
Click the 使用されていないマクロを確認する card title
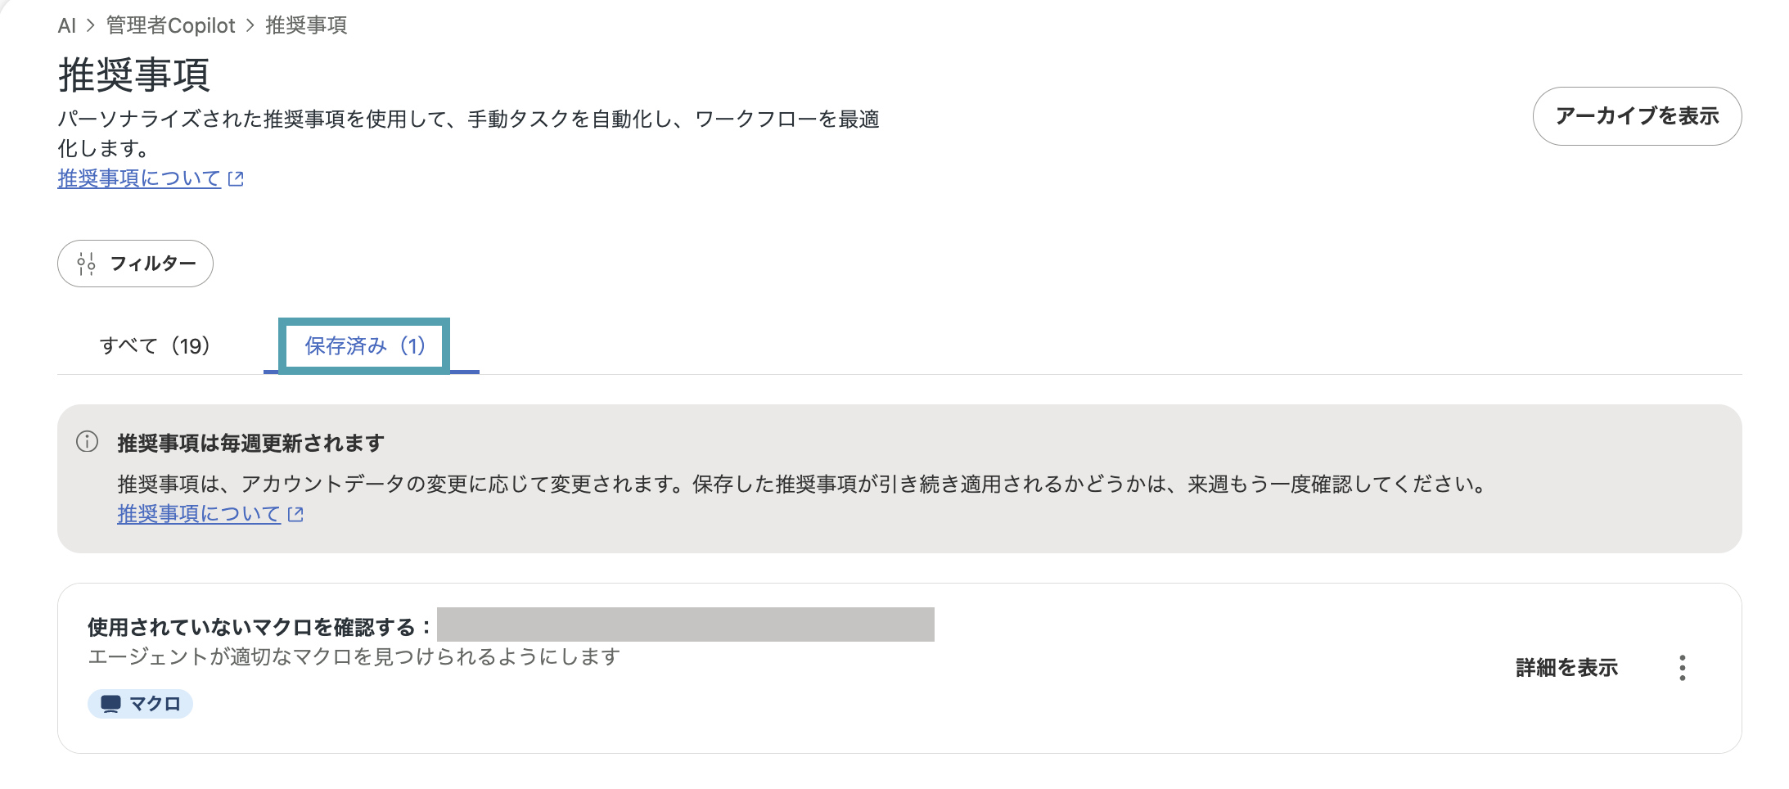[x=259, y=627]
